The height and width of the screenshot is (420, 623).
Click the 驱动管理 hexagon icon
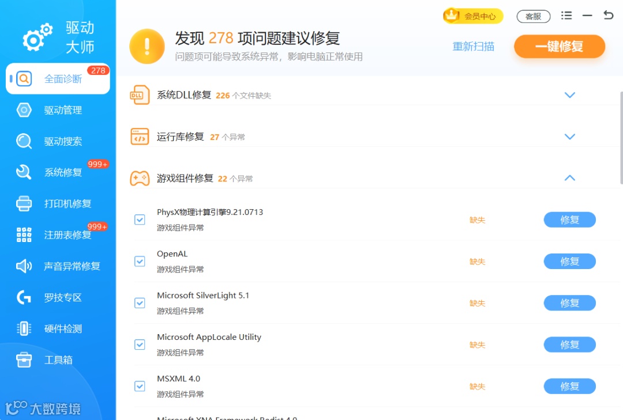point(24,110)
